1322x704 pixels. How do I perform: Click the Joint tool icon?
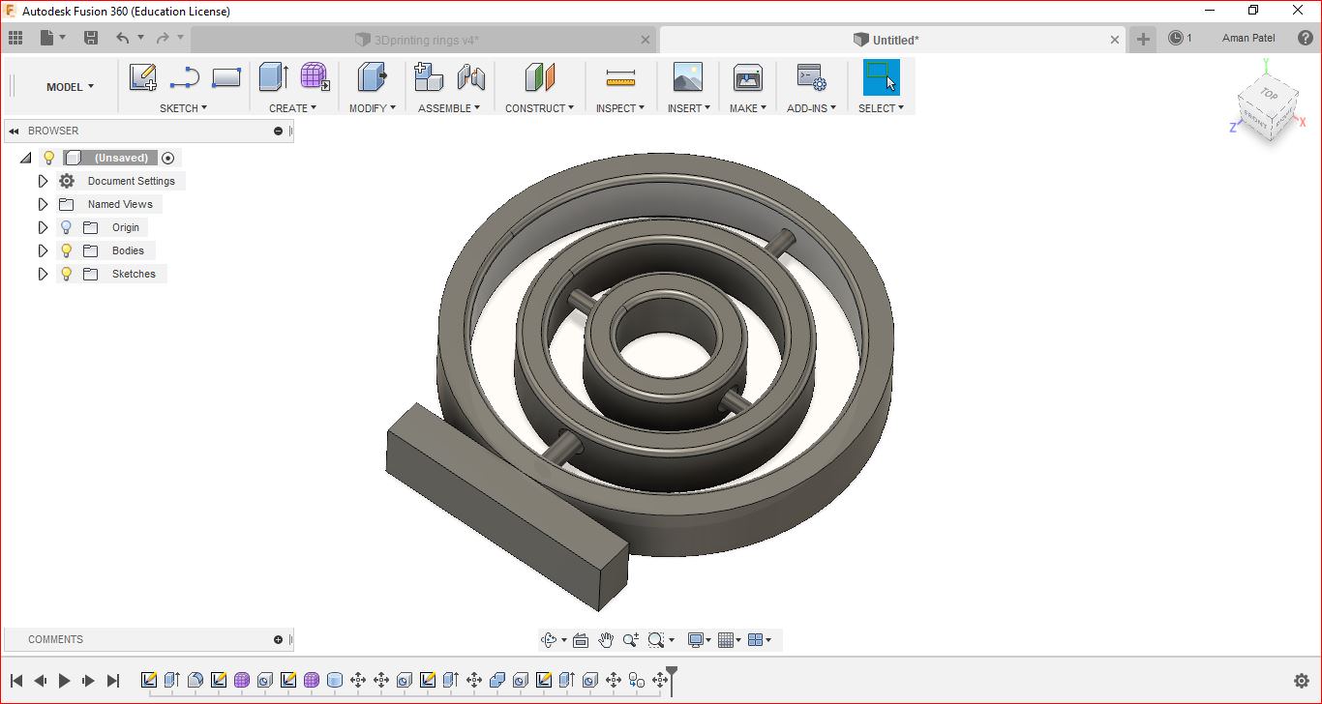click(x=470, y=77)
